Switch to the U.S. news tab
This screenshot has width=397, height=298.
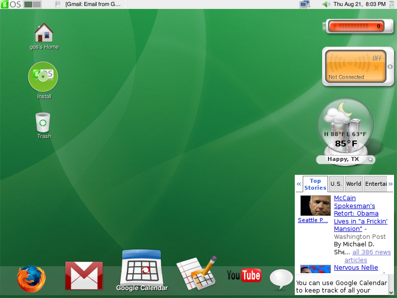coord(336,184)
